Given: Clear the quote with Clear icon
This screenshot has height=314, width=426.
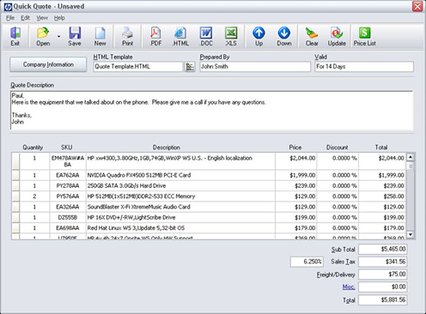Looking at the screenshot, I should 312,36.
